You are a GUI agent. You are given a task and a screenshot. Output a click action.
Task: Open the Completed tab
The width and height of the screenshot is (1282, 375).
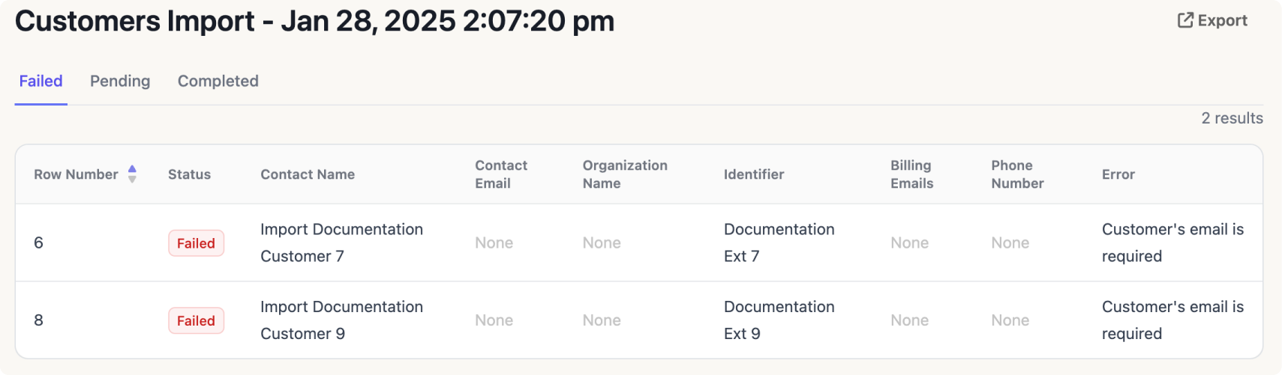218,81
